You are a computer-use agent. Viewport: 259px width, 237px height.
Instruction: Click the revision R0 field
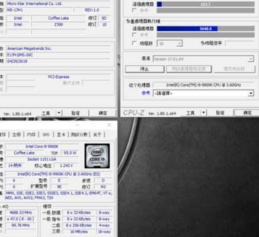[x=103, y=187]
